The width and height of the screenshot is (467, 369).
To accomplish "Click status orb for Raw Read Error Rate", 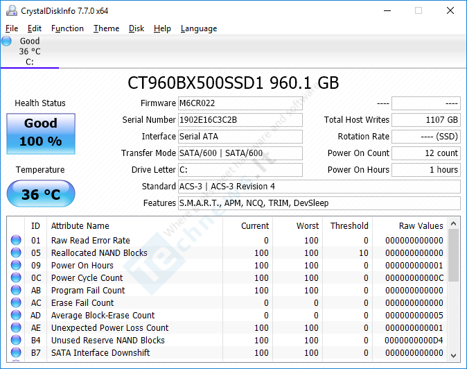I will tap(16, 240).
